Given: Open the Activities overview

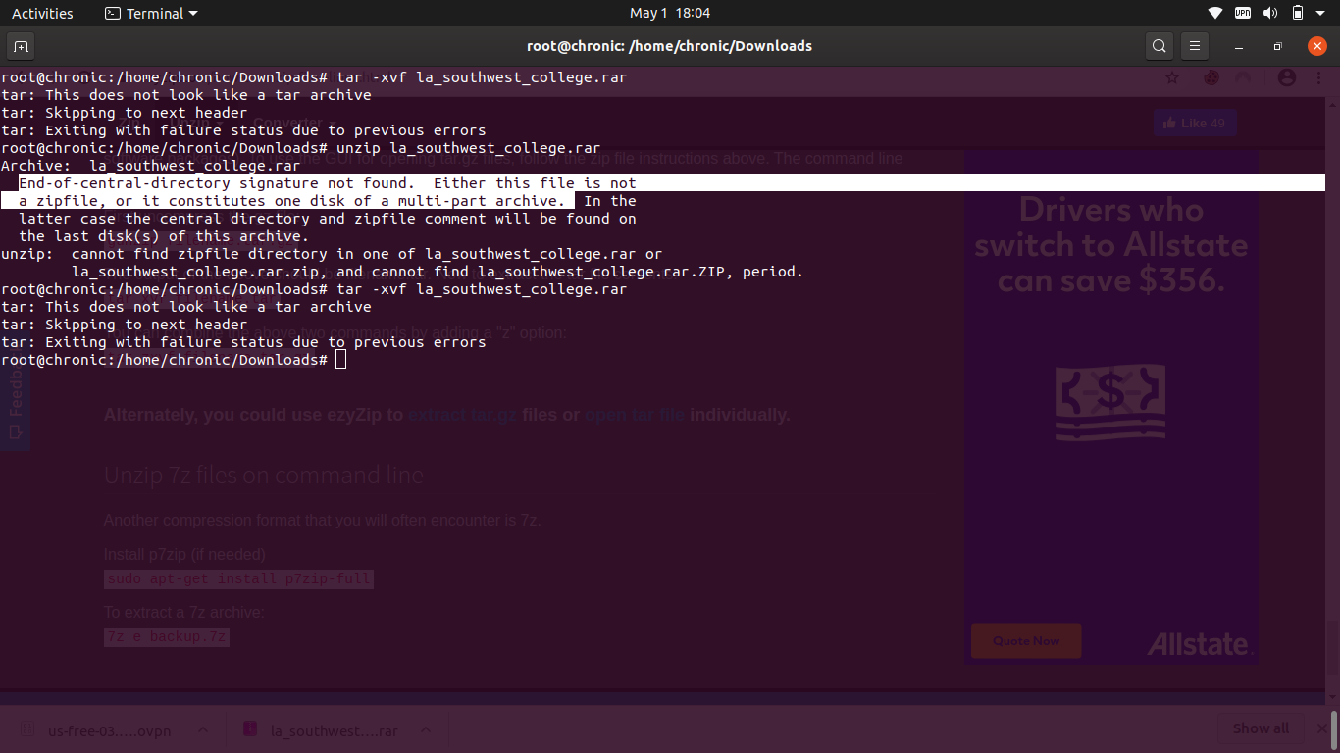Looking at the screenshot, I should (42, 13).
